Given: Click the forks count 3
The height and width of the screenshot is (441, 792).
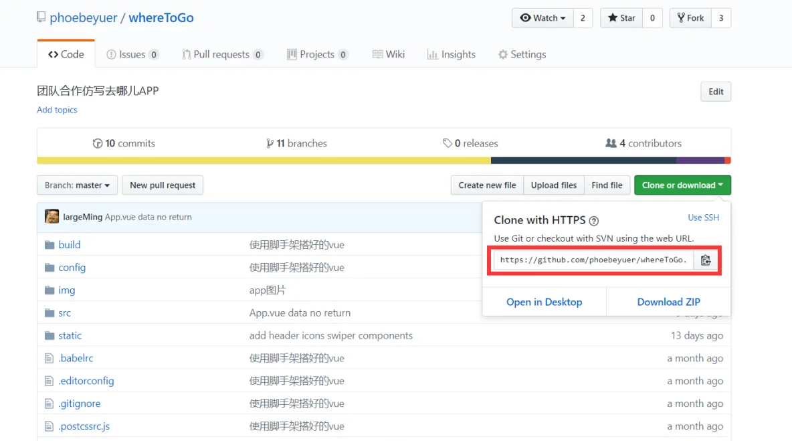Looking at the screenshot, I should pos(721,17).
